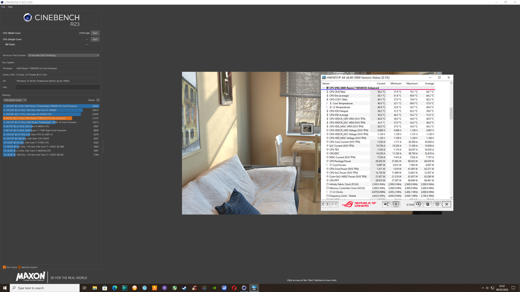
Task: Start the CPU Single Core test
Action: [x=95, y=39]
